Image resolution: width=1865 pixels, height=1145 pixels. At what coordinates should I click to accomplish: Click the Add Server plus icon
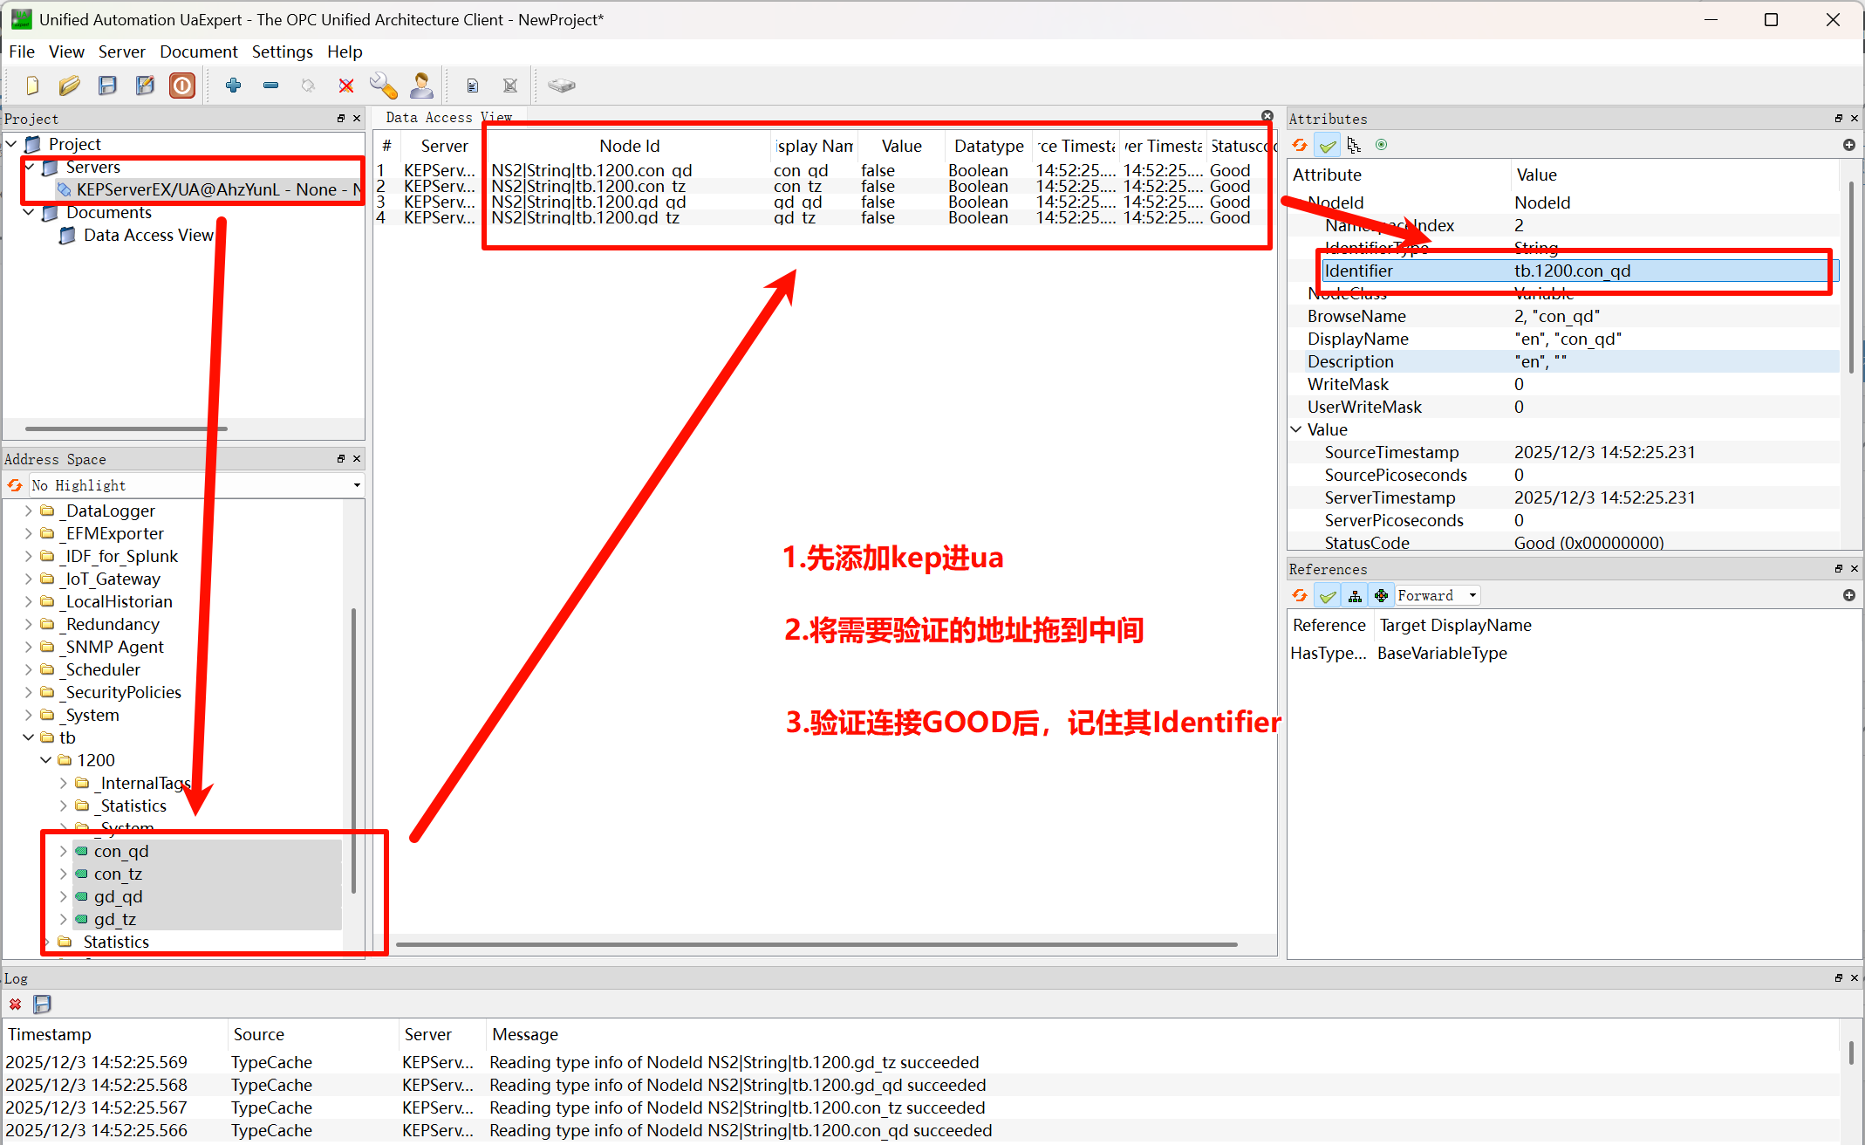(233, 86)
